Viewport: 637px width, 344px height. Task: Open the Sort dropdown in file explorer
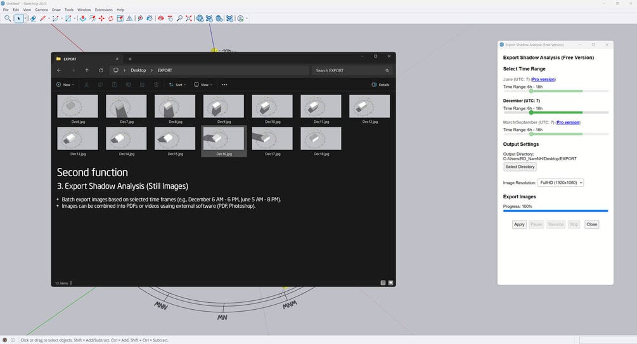[177, 85]
